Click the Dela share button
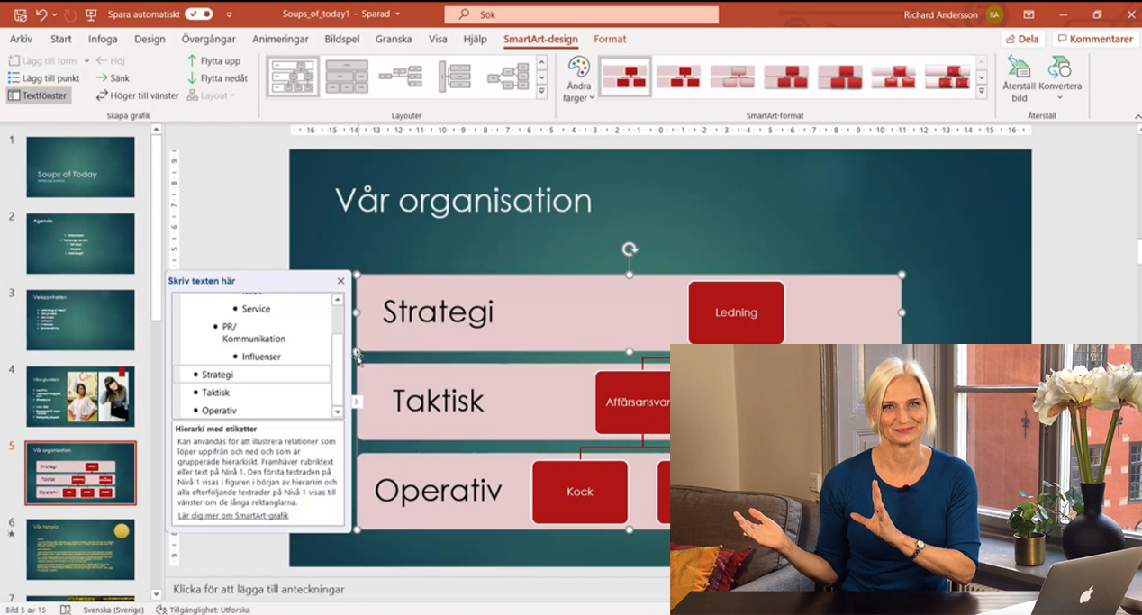Image resolution: width=1142 pixels, height=615 pixels. (1022, 39)
